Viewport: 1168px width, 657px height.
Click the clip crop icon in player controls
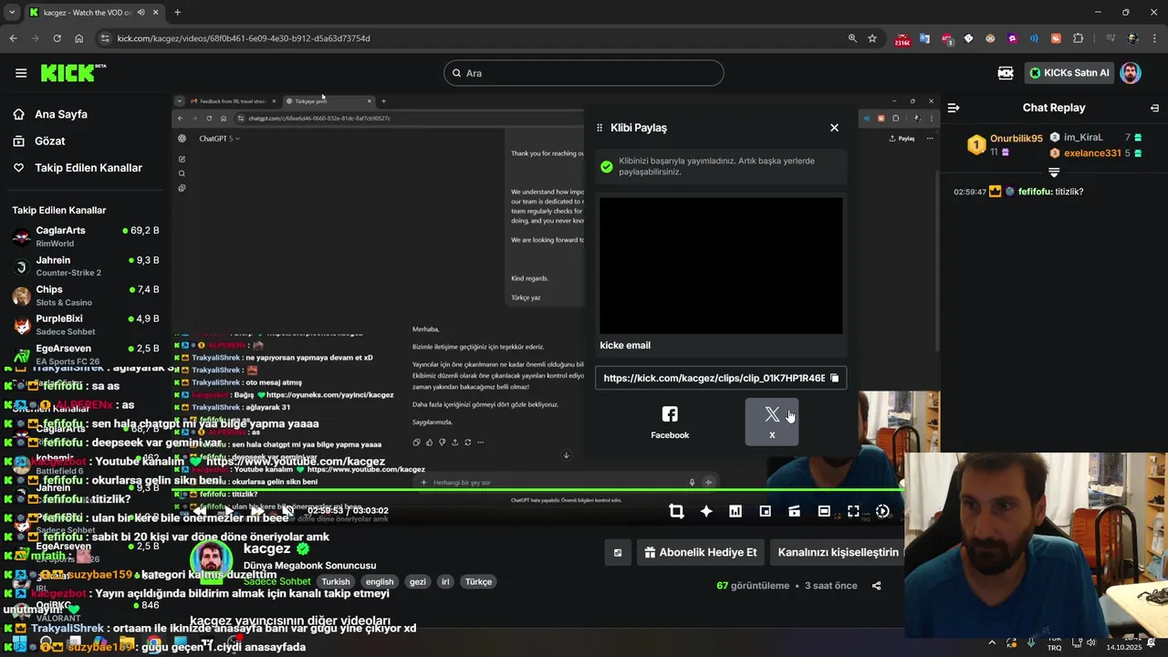click(676, 511)
